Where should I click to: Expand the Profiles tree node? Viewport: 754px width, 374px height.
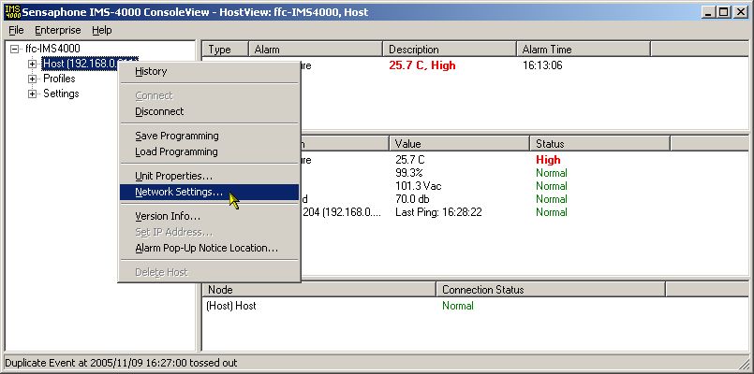(x=32, y=79)
